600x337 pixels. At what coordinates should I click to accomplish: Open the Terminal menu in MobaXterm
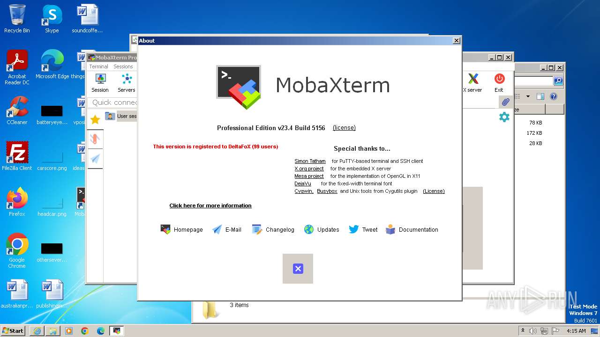[x=98, y=66]
